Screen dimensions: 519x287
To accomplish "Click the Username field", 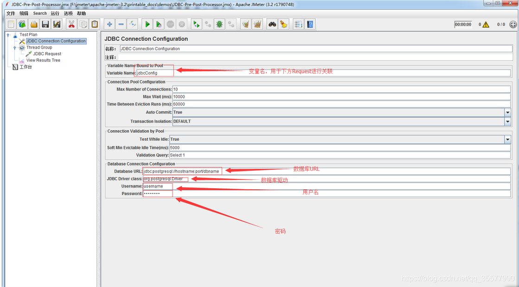I will [x=327, y=186].
